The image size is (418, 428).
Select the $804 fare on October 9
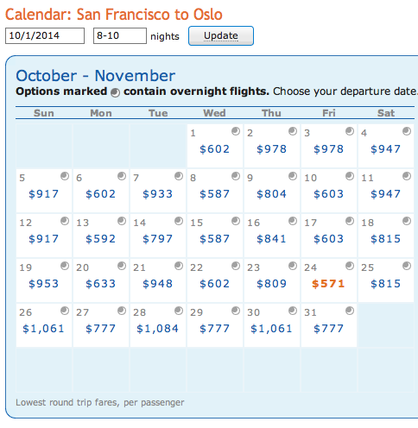271,194
